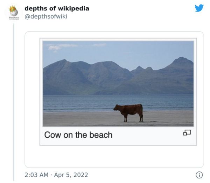Image resolution: width=210 pixels, height=183 pixels.
Task: Open the tweet info icon
Action: coord(199,175)
